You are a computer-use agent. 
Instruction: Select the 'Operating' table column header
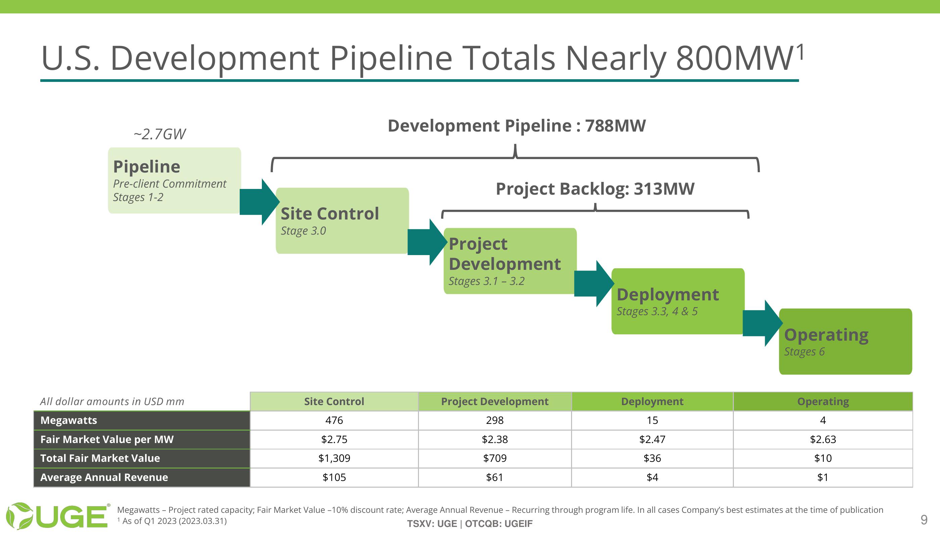pos(823,402)
